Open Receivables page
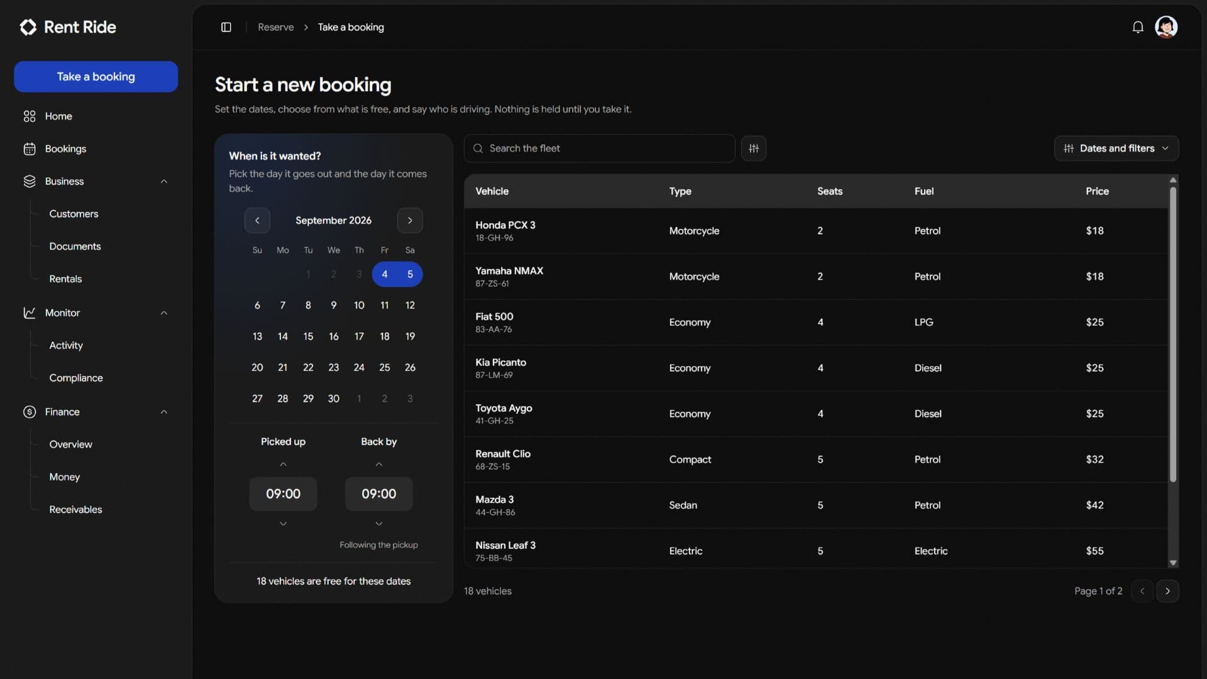This screenshot has height=679, width=1207. [75, 509]
